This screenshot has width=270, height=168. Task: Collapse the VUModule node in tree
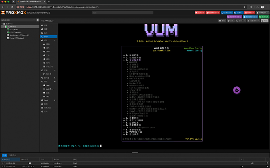(4, 27)
